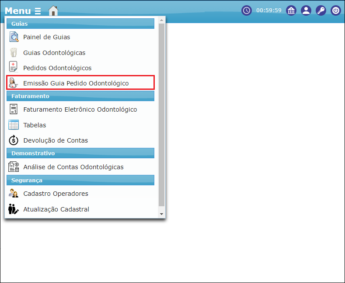Click the Faturamento section header

(80, 96)
